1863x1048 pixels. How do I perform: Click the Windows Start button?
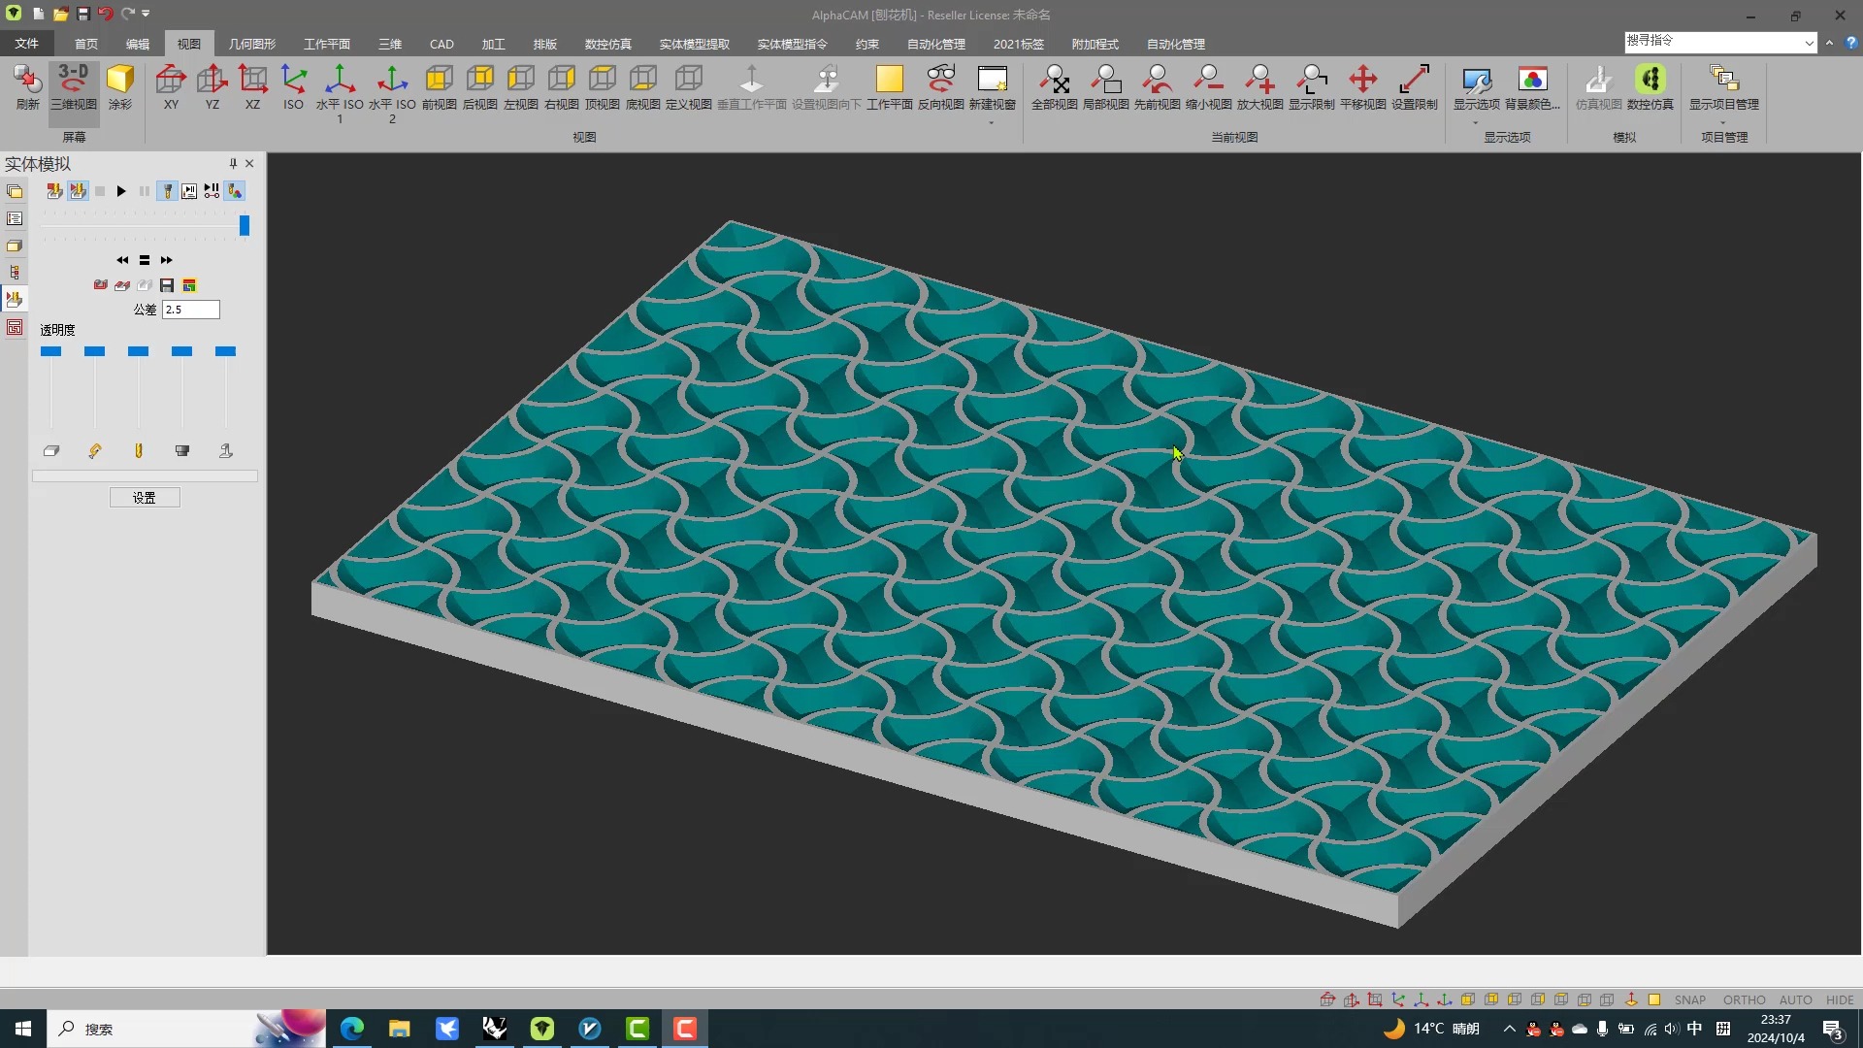coord(23,1029)
